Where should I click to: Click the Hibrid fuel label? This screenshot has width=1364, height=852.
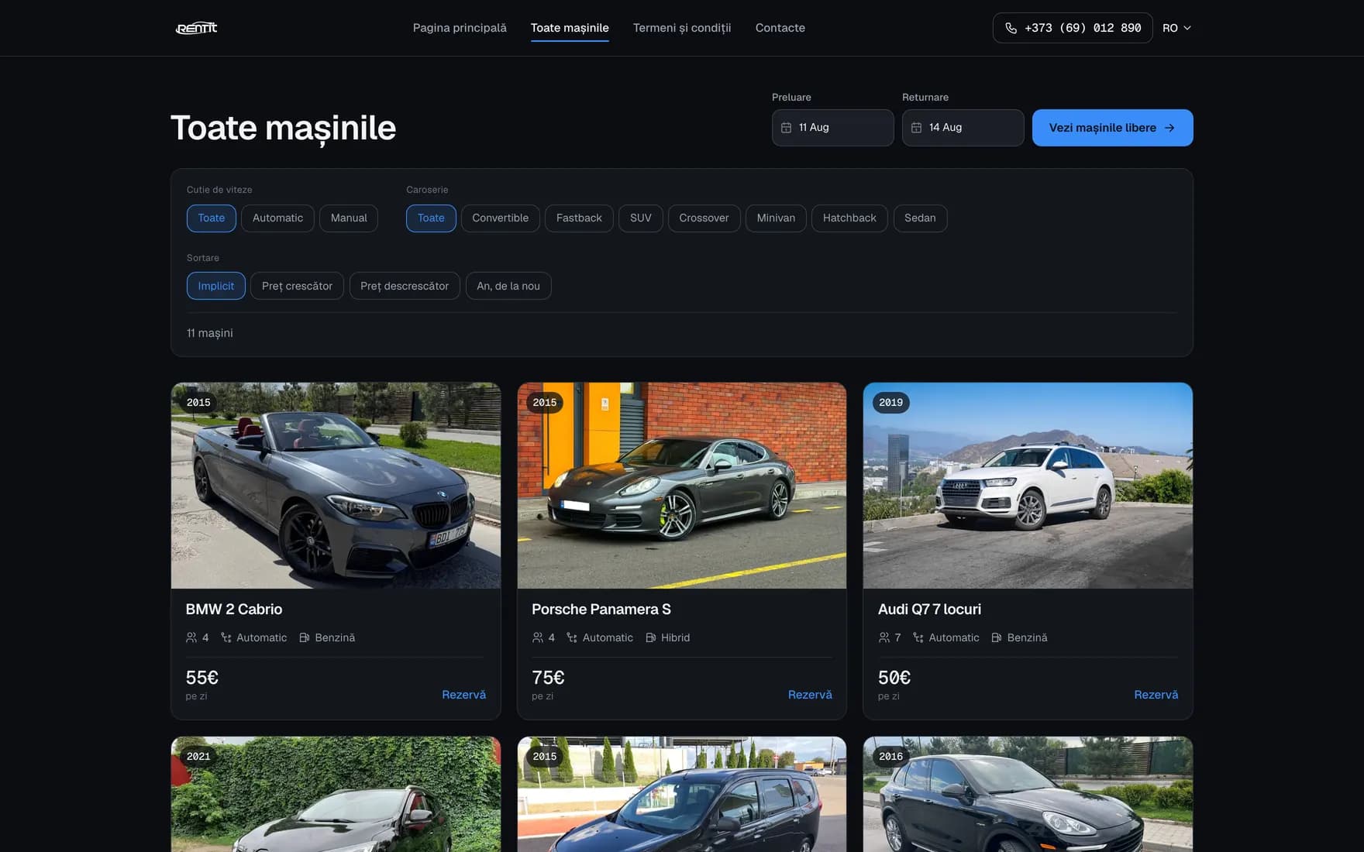675,637
